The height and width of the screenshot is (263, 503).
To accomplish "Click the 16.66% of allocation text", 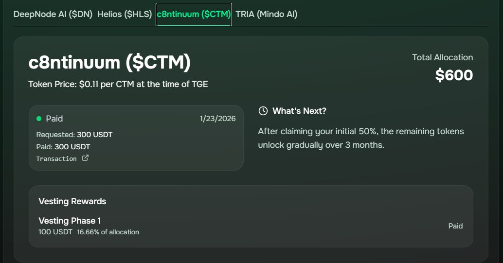I will (x=108, y=232).
